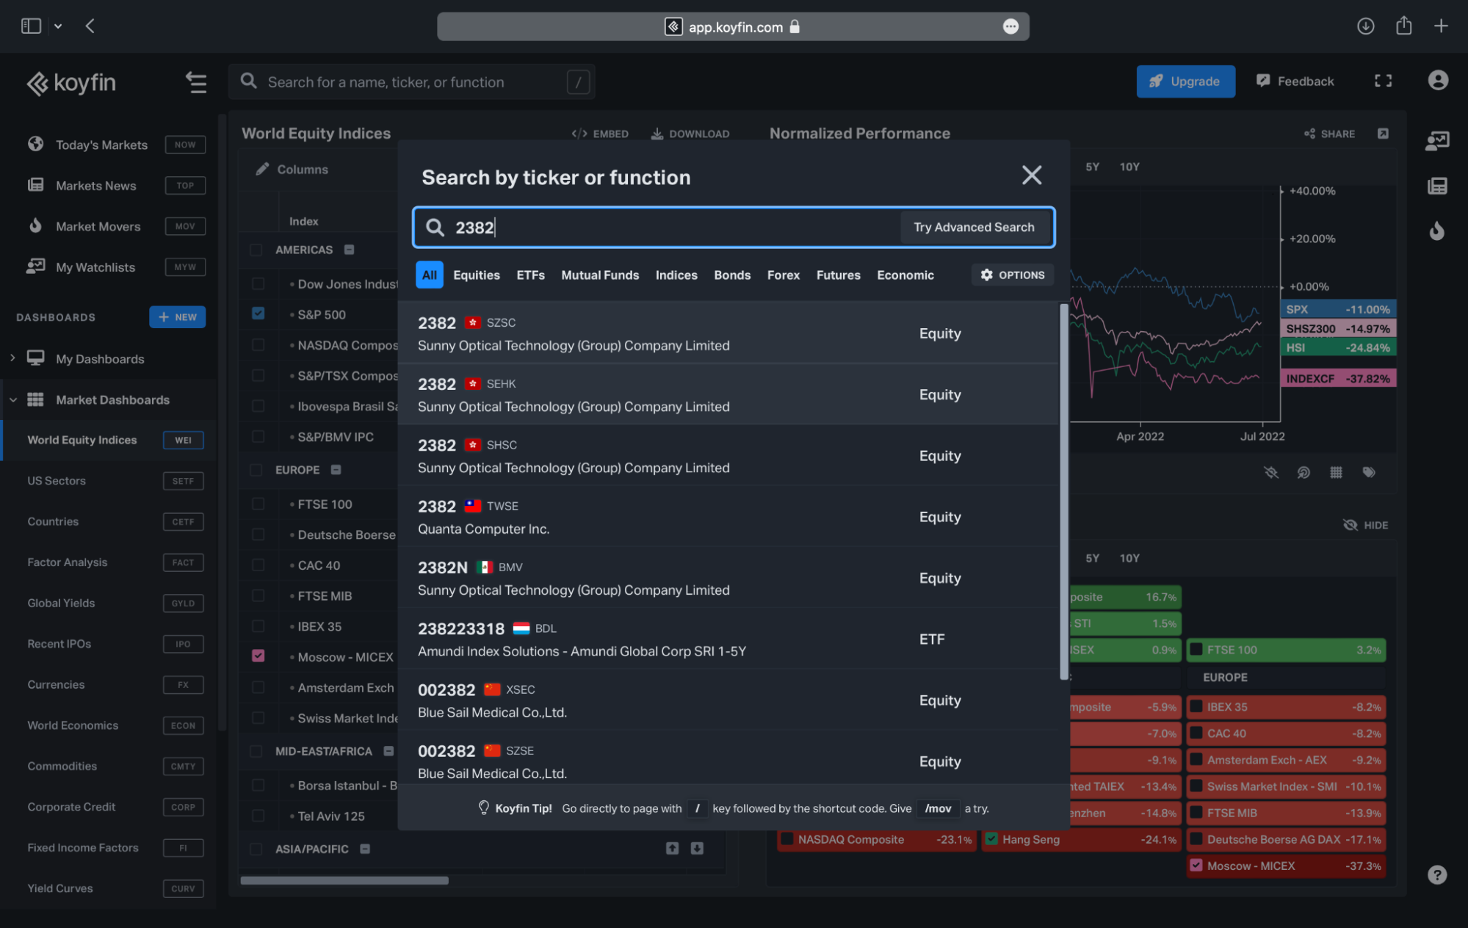Click Try Advanced Search button
Image resolution: width=1468 pixels, height=928 pixels.
(974, 227)
